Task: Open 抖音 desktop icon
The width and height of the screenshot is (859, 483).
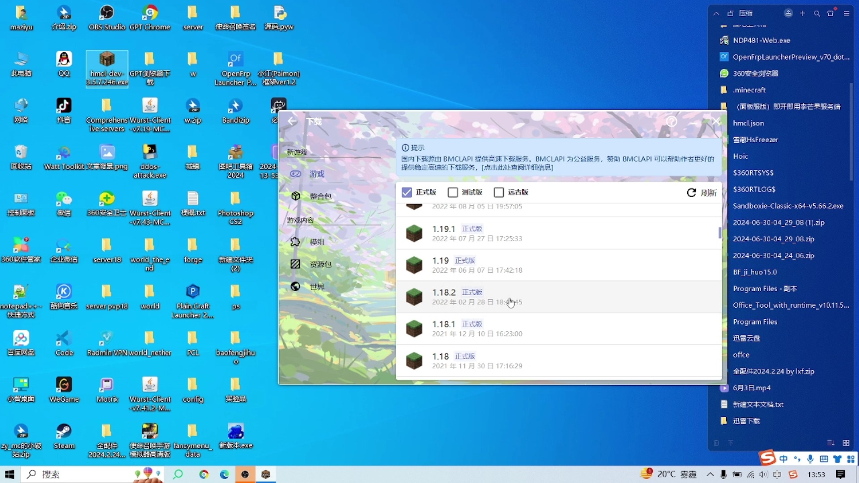Action: [x=64, y=110]
